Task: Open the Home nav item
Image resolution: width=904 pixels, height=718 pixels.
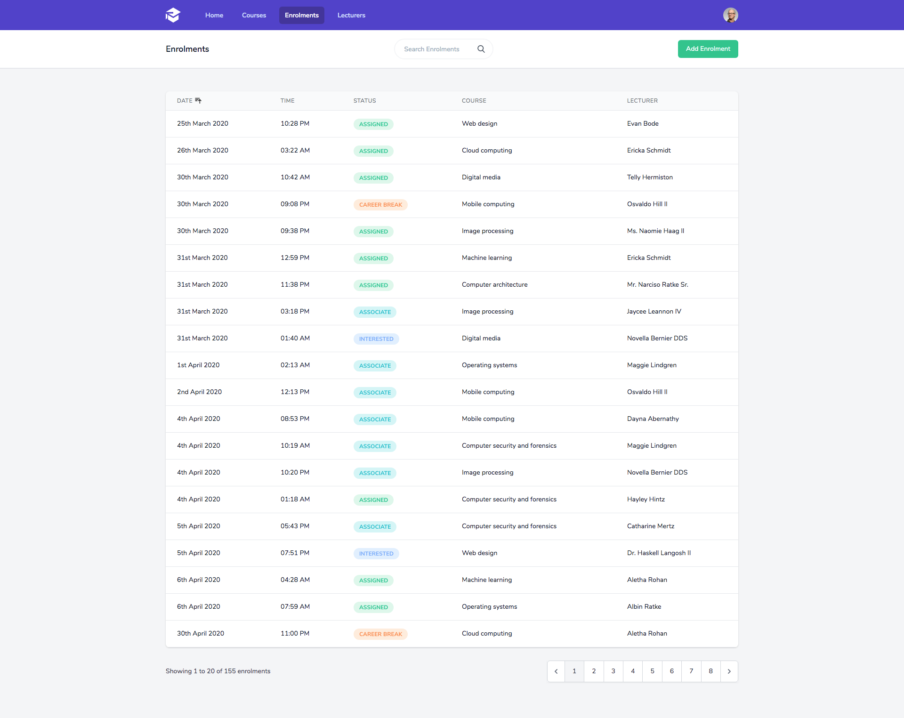Action: click(214, 15)
